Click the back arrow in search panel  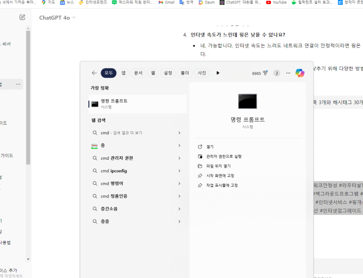(x=94, y=73)
